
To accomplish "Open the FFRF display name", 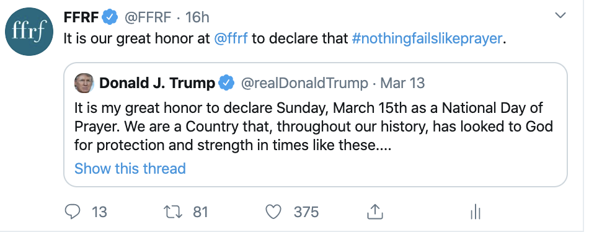I will coord(81,17).
